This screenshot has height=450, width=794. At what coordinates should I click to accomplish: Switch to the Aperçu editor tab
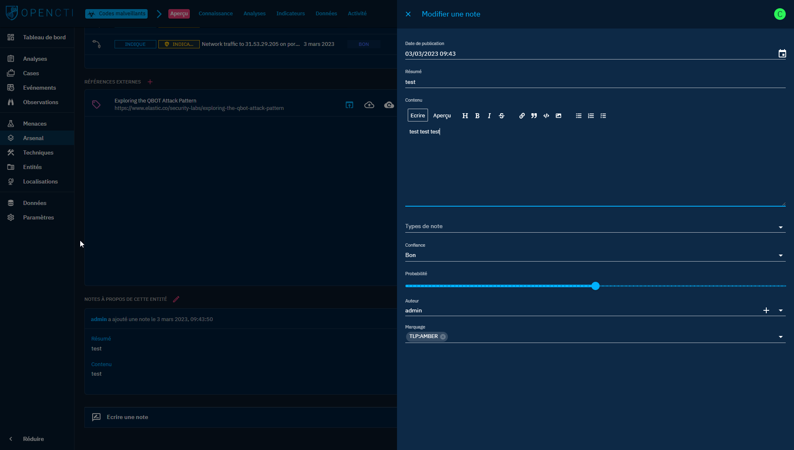coord(442,116)
